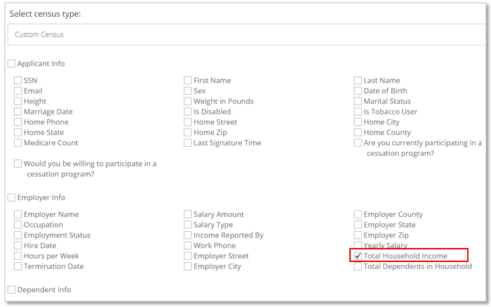Image resolution: width=491 pixels, height=307 pixels.
Task: Select the Height checkbox
Action: 18,101
